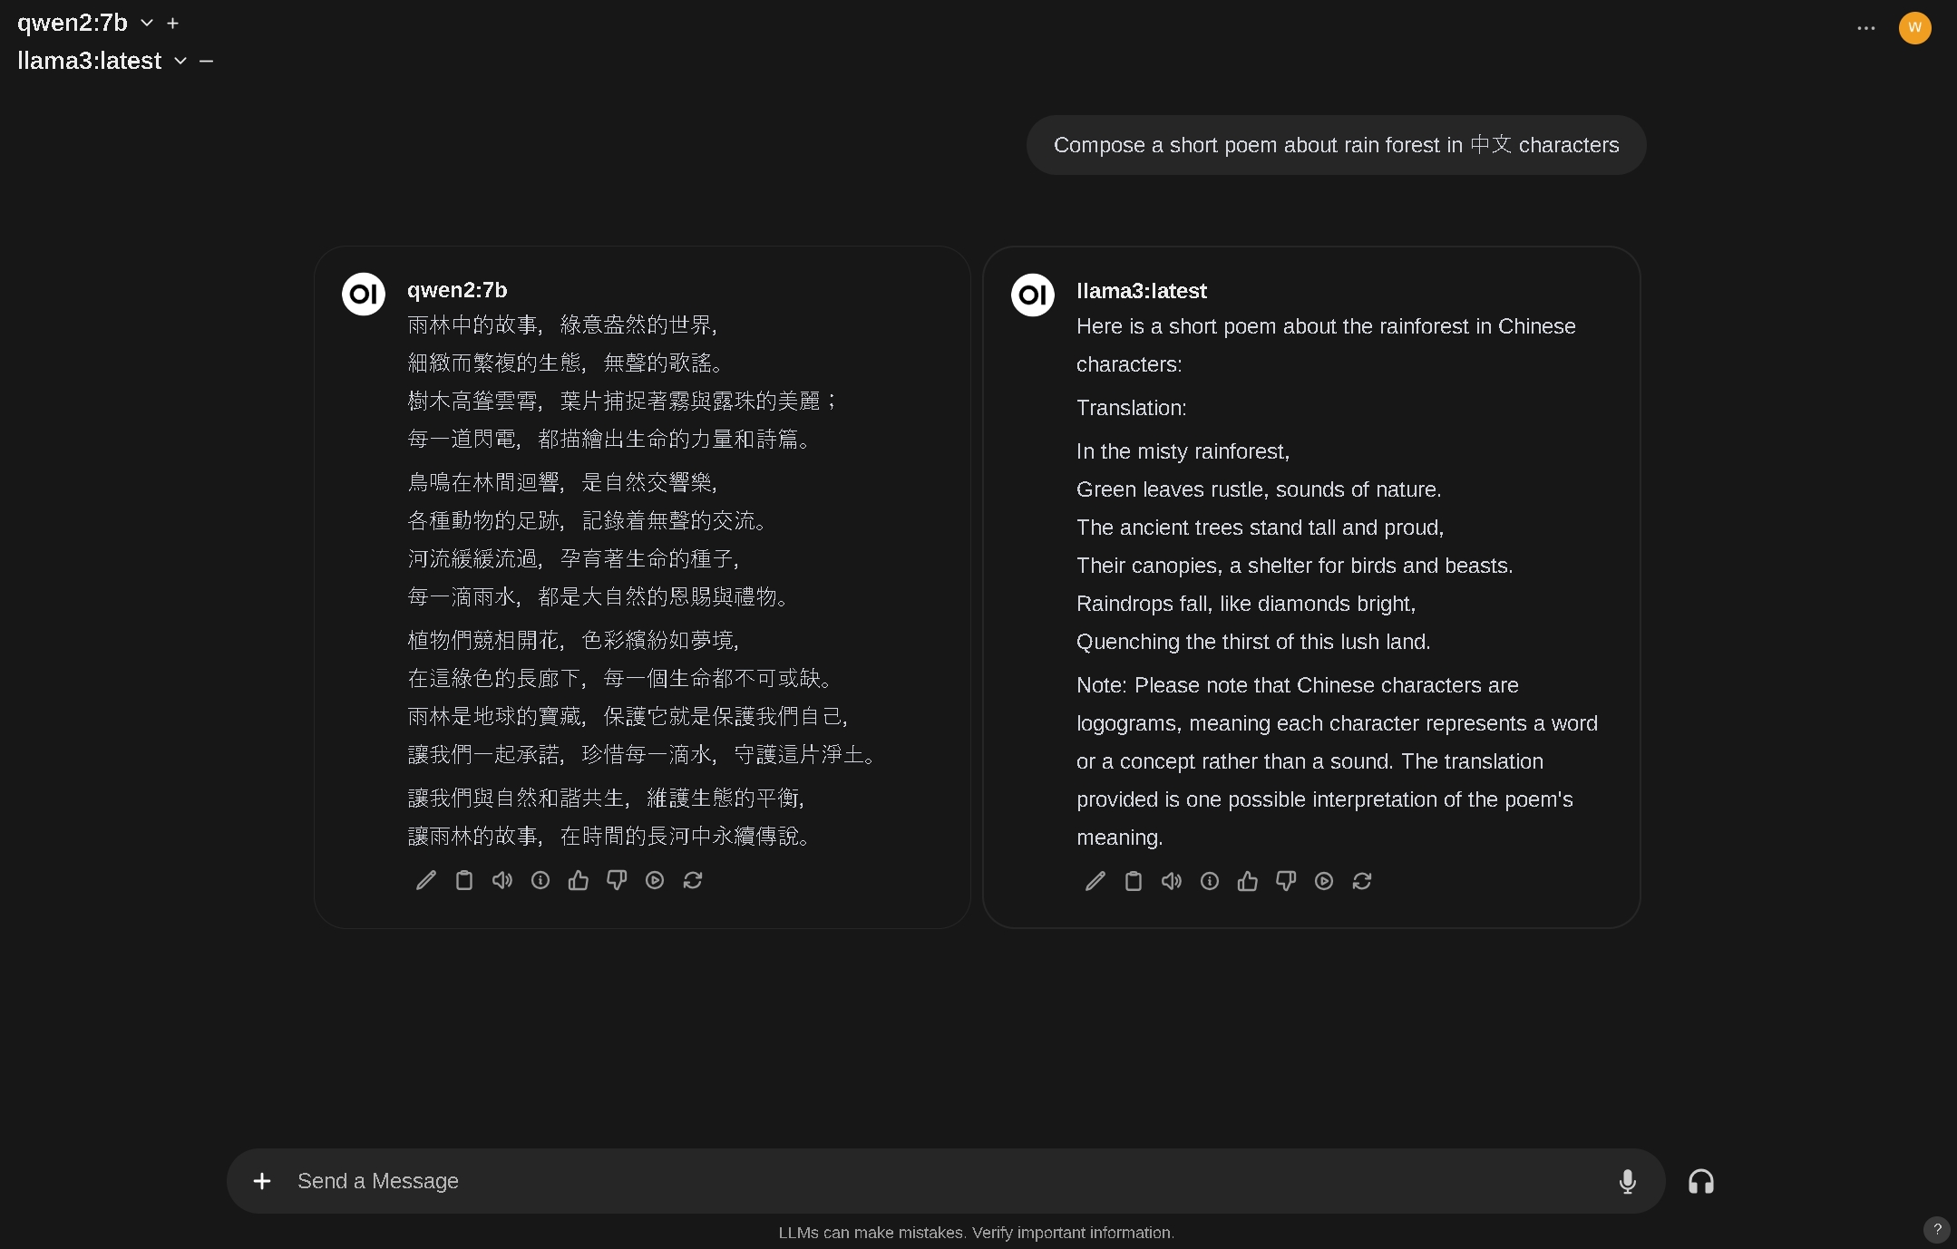
Task: Remove llama3:latest model with minus button
Action: (x=206, y=61)
